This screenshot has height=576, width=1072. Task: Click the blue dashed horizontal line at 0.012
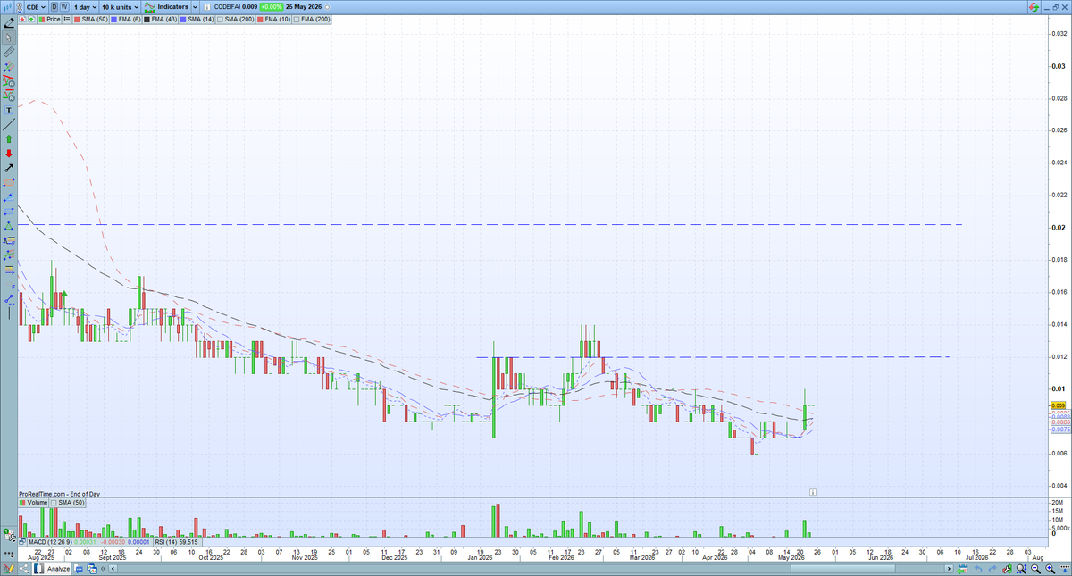pyautogui.click(x=712, y=357)
